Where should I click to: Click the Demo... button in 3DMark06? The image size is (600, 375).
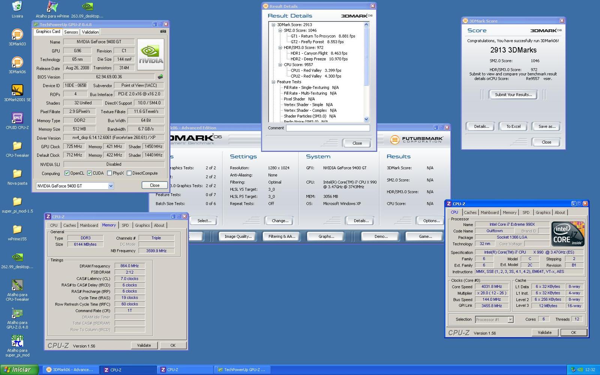pyautogui.click(x=381, y=236)
